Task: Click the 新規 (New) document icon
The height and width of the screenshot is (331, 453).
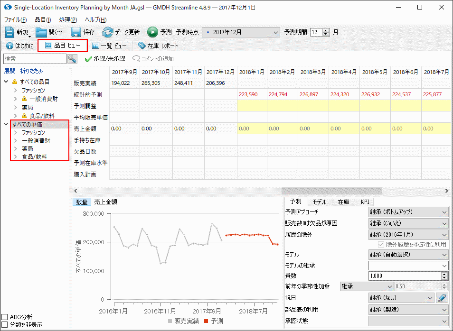Action: click(x=10, y=32)
